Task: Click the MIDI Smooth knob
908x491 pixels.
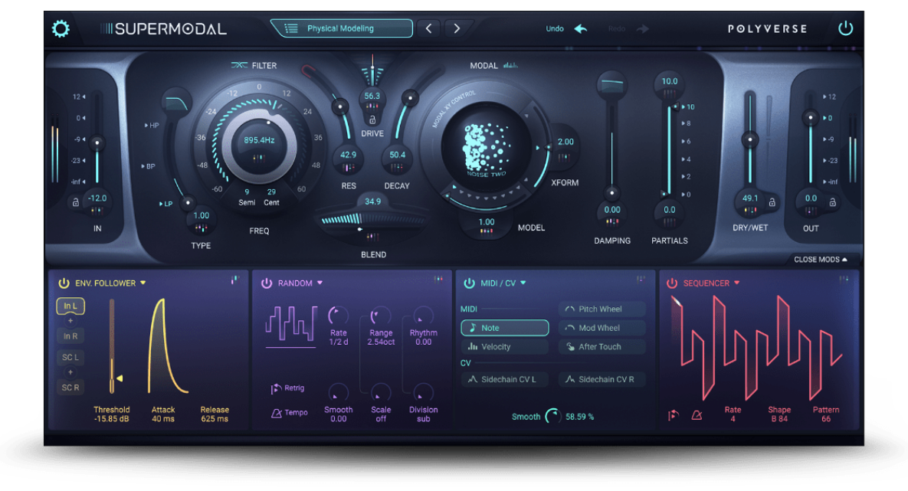Action: point(553,416)
